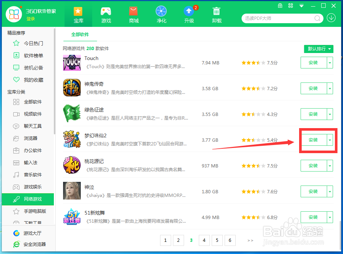Go to page 4
The height and width of the screenshot is (254, 343).
204,240
